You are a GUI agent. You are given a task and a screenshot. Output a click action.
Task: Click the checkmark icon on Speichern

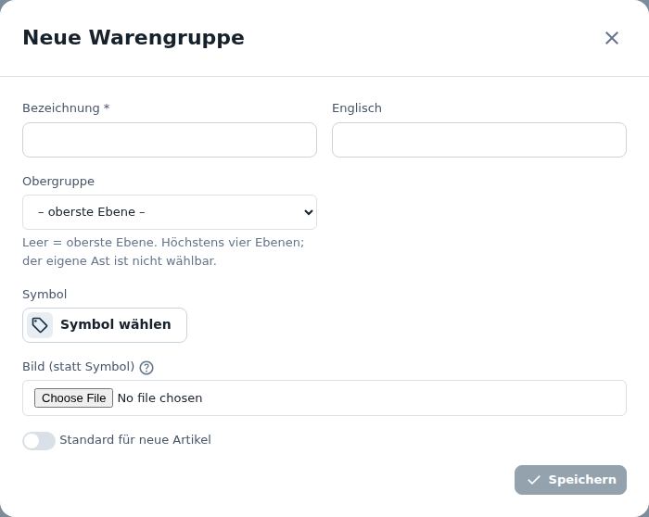(x=533, y=480)
